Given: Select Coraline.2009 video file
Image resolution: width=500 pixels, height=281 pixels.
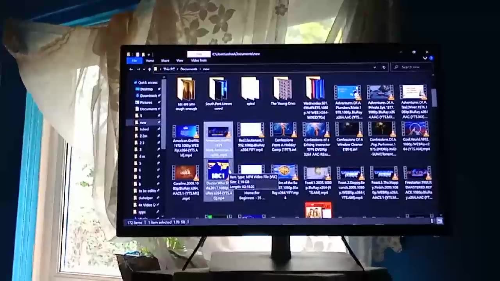Looking at the screenshot, I should click(x=186, y=183).
